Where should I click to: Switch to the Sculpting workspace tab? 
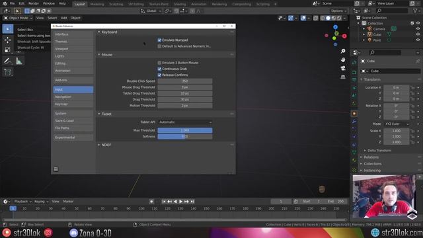(116, 4)
